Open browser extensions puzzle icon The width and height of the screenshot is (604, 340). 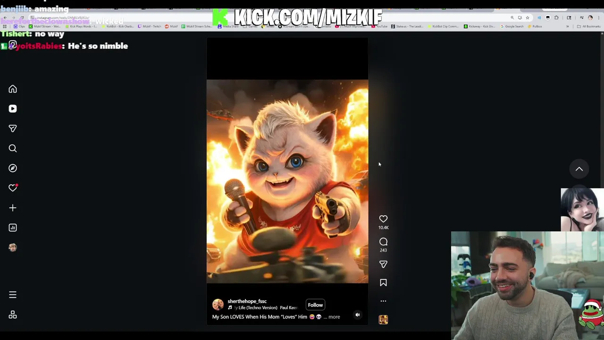pos(556,18)
